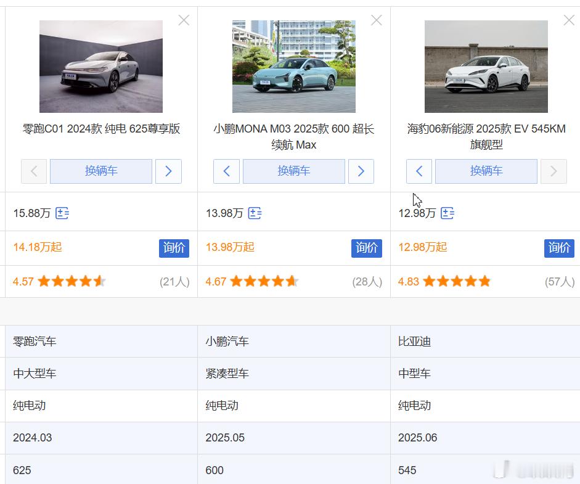Select range value 545
The height and width of the screenshot is (484, 580).
407,470
